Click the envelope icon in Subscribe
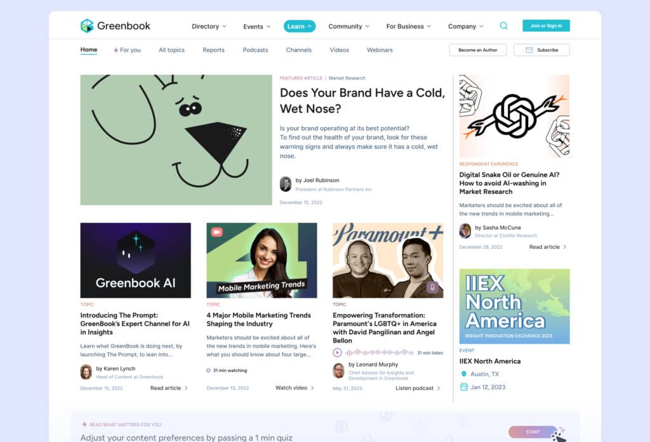This screenshot has width=650, height=442. tap(529, 50)
